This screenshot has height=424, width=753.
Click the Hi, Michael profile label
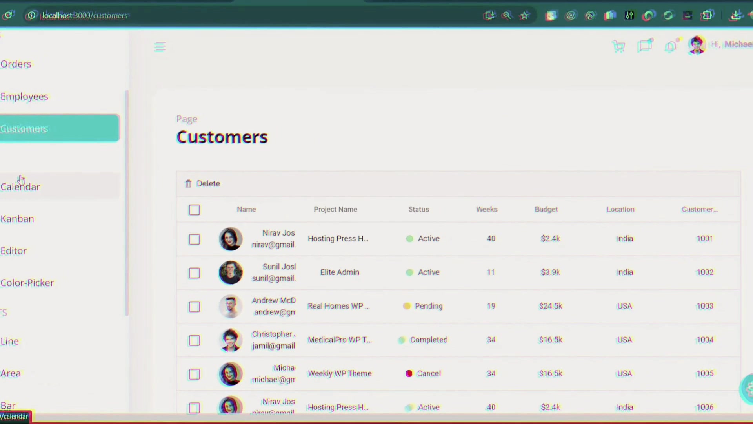click(732, 44)
